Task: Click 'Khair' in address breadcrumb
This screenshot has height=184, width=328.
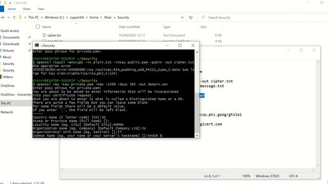Action: pyautogui.click(x=108, y=17)
